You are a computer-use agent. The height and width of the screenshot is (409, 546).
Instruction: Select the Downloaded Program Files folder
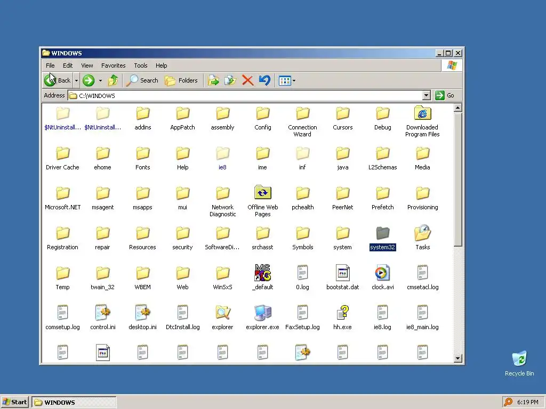[422, 121]
